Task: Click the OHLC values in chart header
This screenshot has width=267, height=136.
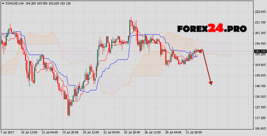Action: 44,3
